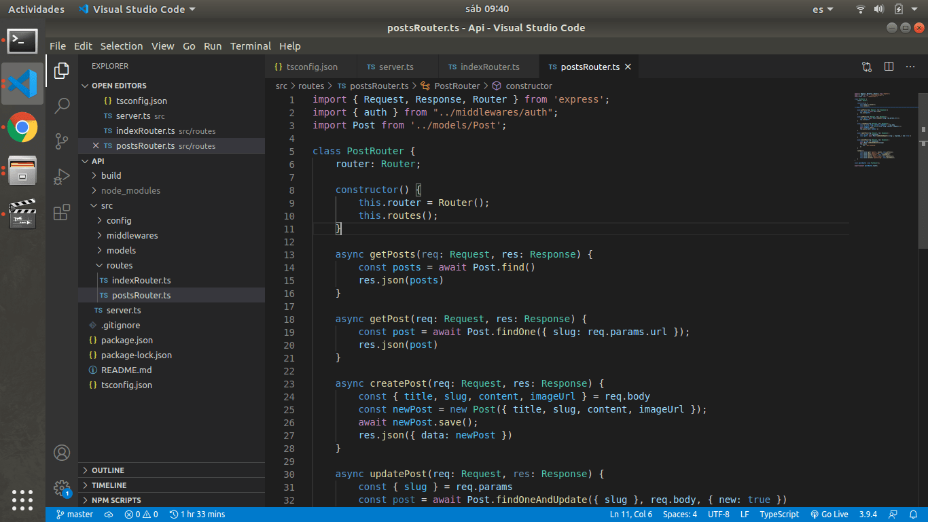
Task: Open the Source Control view
Action: 62,141
